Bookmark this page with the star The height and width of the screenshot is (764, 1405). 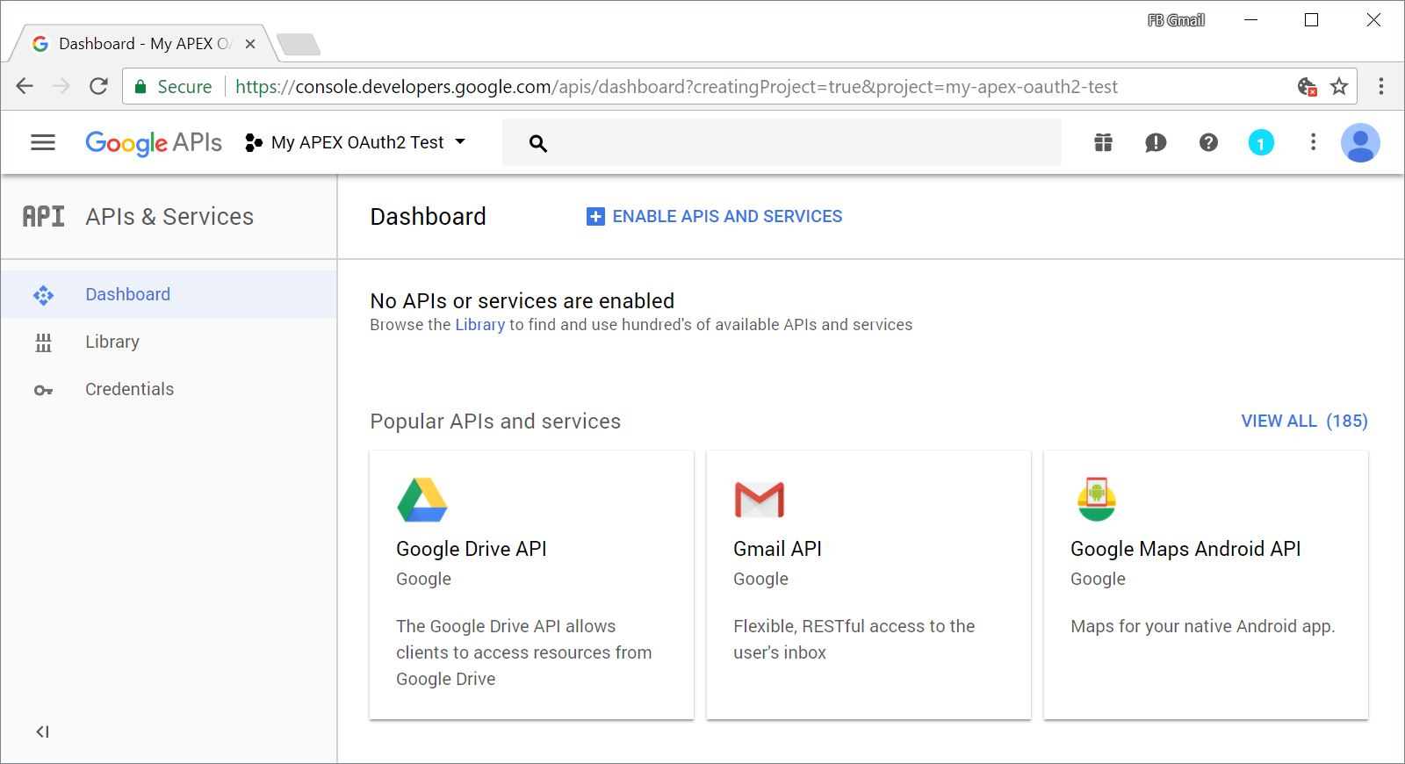click(1339, 86)
